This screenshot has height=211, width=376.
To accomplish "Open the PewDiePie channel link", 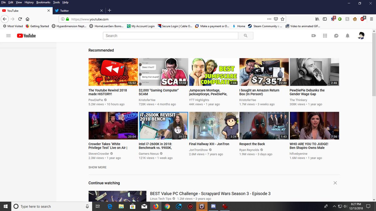I will [96, 100].
